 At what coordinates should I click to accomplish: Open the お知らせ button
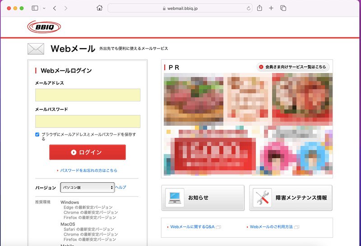click(x=203, y=198)
